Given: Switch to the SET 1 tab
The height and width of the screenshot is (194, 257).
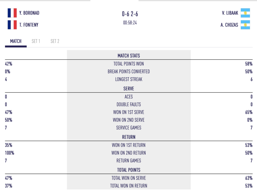Looking at the screenshot, I should (x=36, y=41).
